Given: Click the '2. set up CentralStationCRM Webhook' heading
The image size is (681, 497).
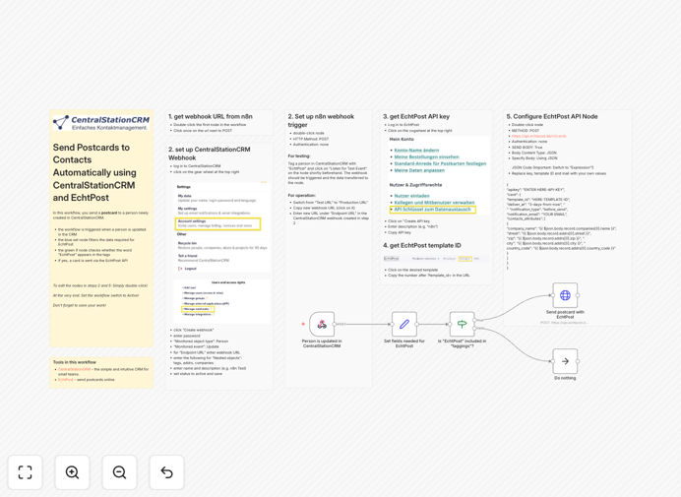Looking at the screenshot, I should (210, 154).
